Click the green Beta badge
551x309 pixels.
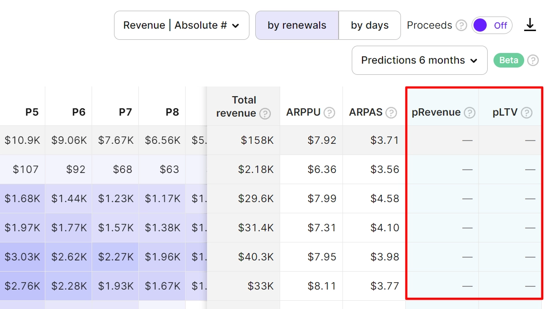pos(509,60)
